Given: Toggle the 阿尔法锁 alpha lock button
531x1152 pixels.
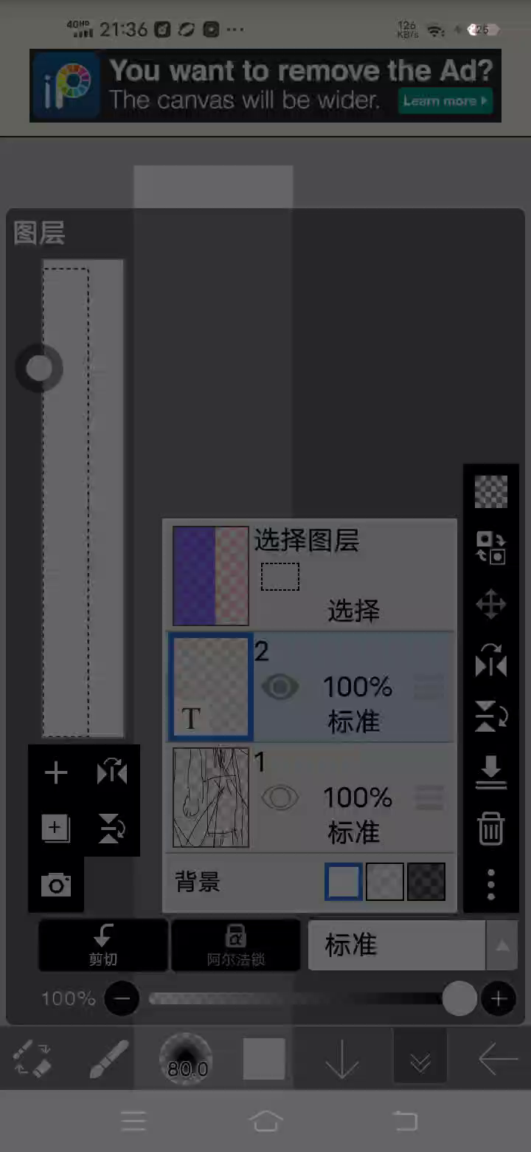Looking at the screenshot, I should pyautogui.click(x=236, y=944).
